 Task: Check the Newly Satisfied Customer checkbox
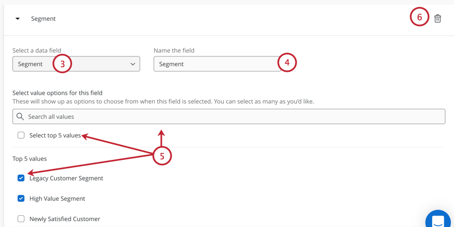coord(21,219)
